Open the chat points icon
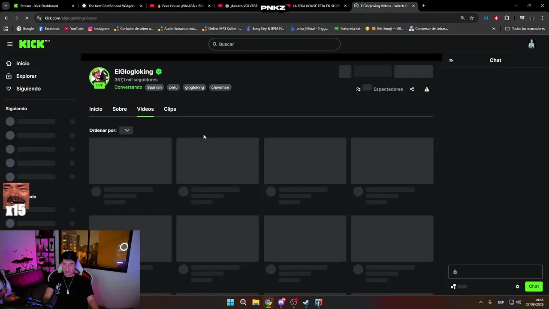This screenshot has width=549, height=309. pos(453,287)
